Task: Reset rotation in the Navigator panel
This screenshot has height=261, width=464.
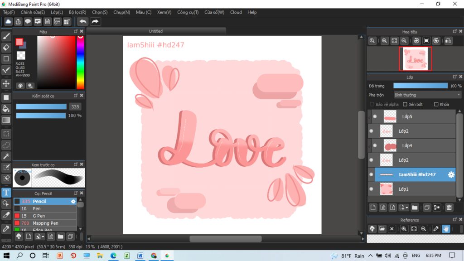Action: pyautogui.click(x=426, y=41)
